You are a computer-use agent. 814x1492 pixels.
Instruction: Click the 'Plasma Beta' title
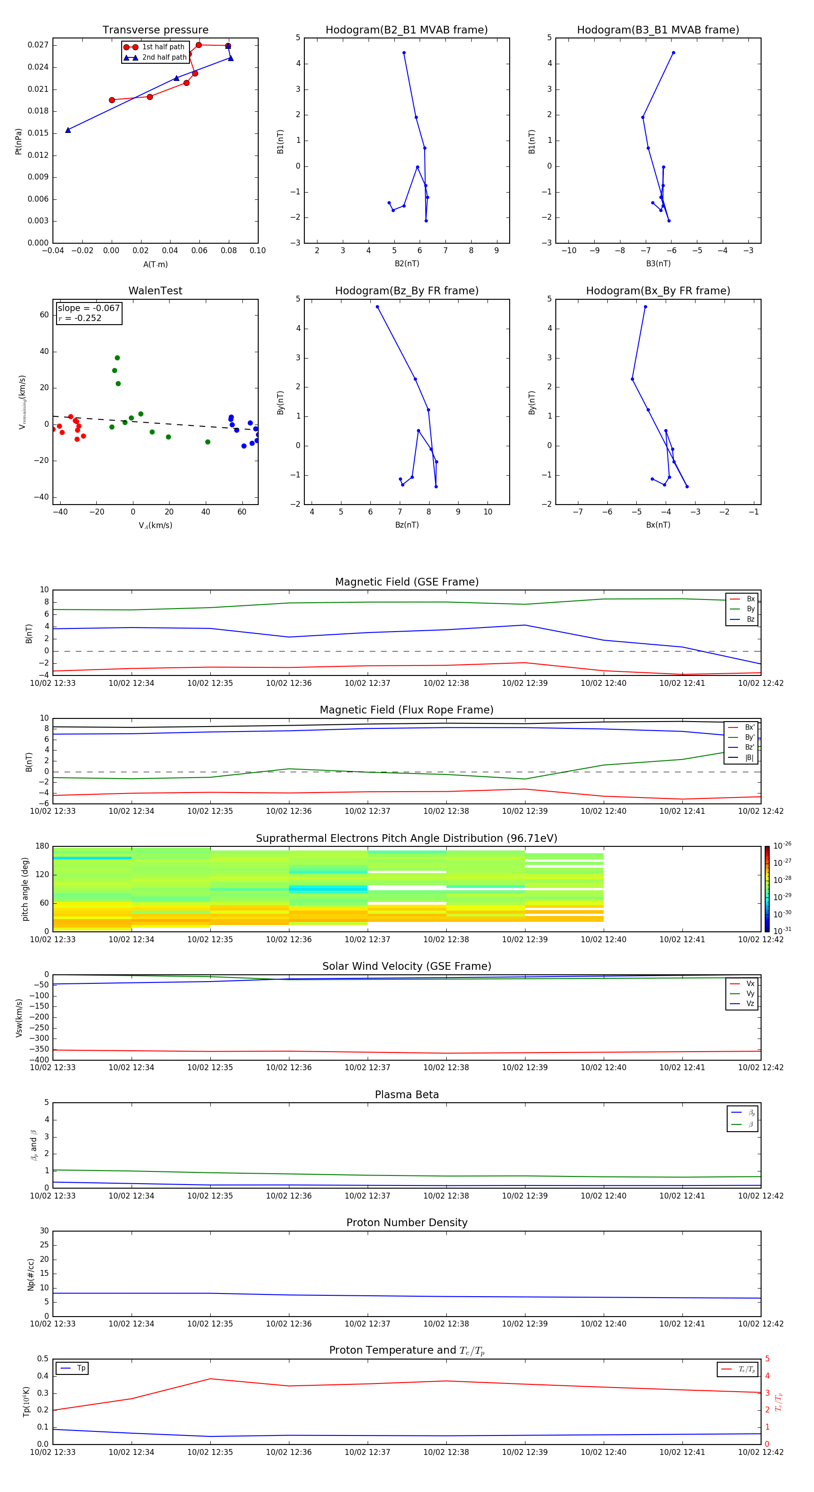pyautogui.click(x=407, y=1095)
